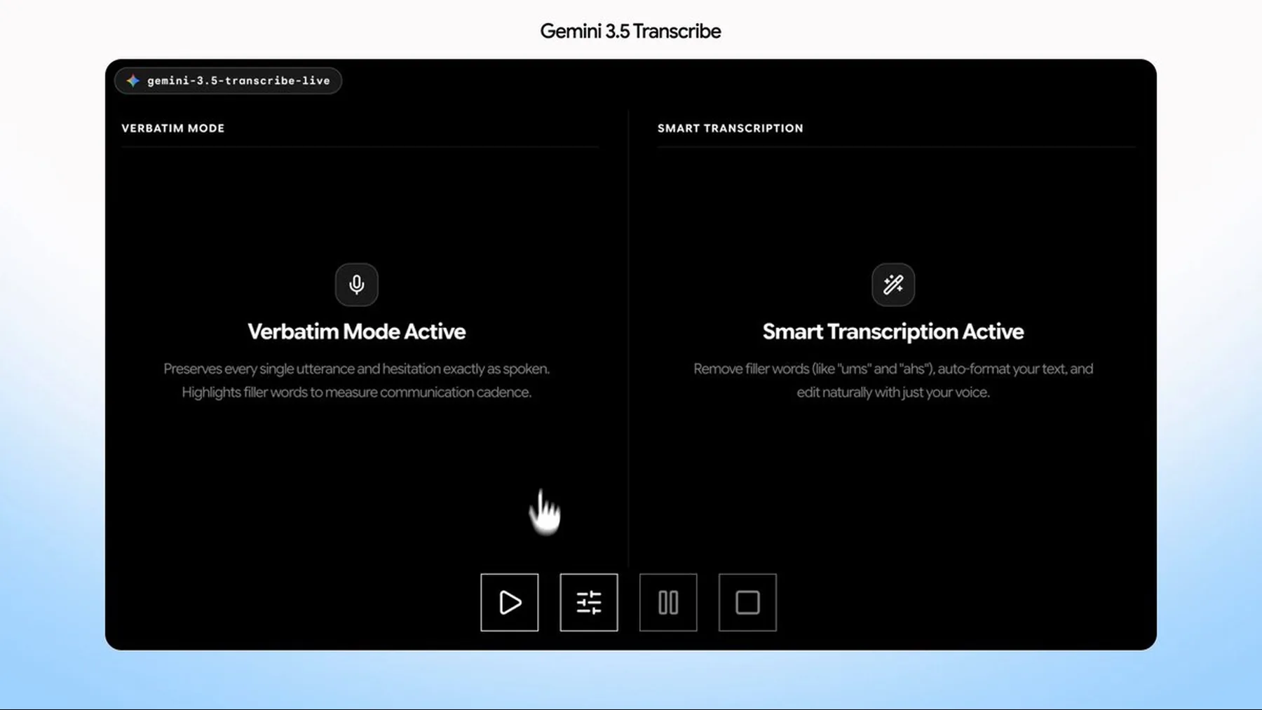Select the gemini-3.5-transcribe-live model chip

[x=228, y=81]
